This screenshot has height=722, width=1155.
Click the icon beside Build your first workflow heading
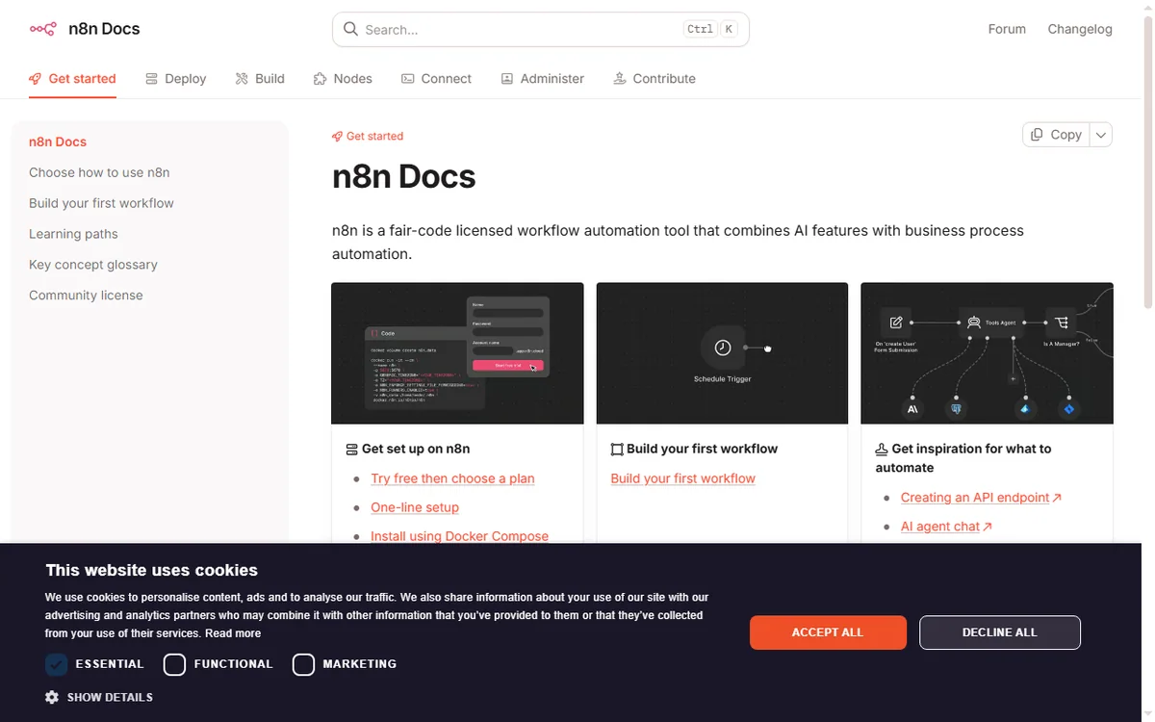click(x=617, y=449)
